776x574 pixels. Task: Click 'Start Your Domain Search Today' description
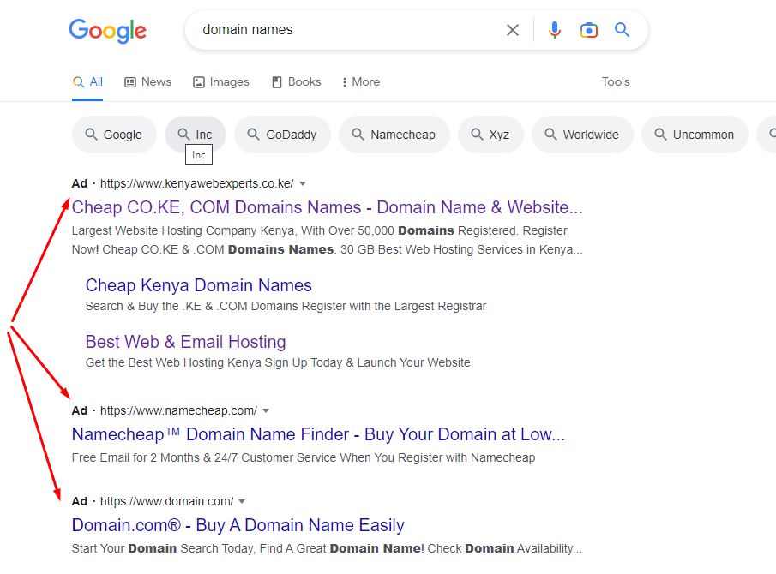point(327,549)
